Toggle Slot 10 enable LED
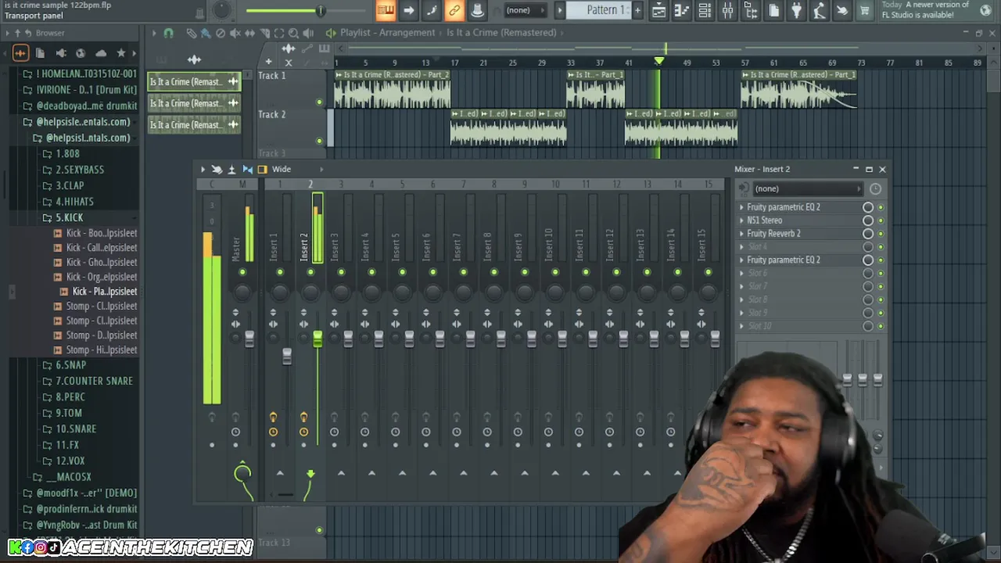The height and width of the screenshot is (563, 1001). (x=881, y=326)
